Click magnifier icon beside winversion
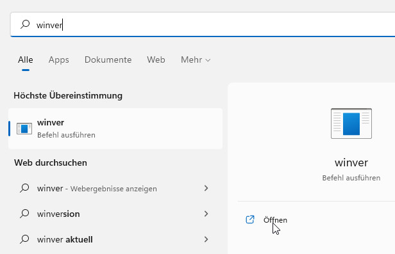This screenshot has width=395, height=254. click(24, 214)
